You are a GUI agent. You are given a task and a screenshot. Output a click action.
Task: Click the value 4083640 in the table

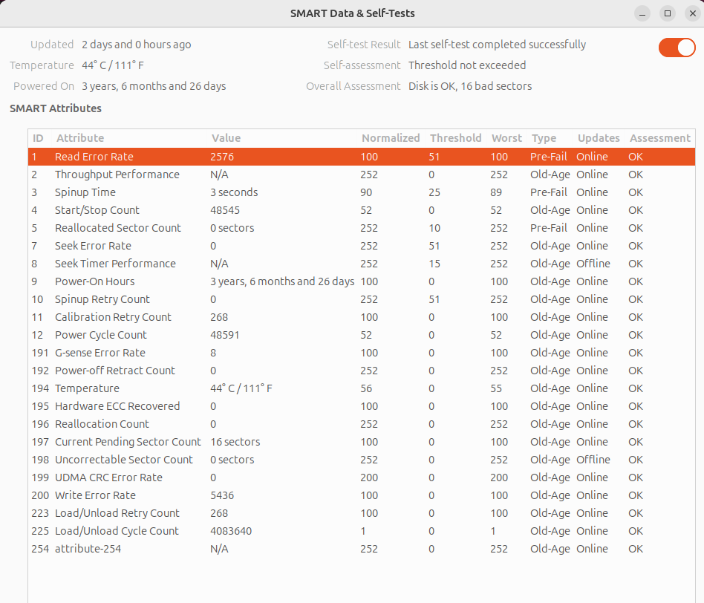(231, 531)
